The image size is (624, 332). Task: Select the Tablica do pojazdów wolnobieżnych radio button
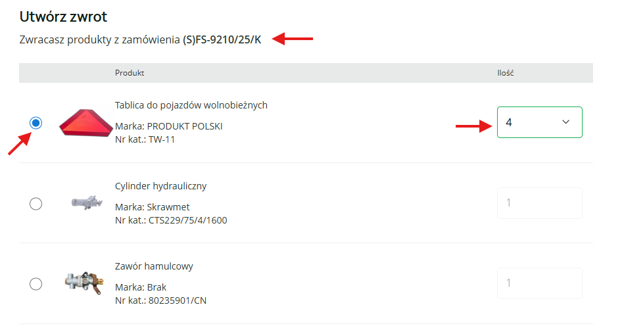pos(36,123)
